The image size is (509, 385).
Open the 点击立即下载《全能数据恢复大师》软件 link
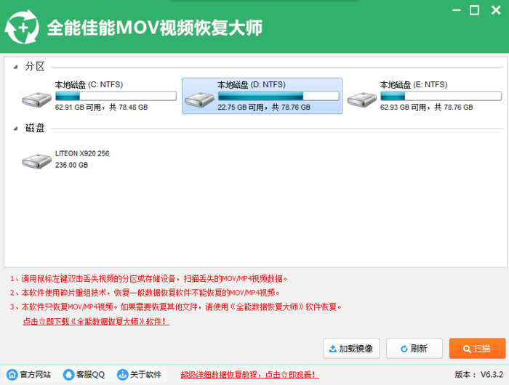96,321
